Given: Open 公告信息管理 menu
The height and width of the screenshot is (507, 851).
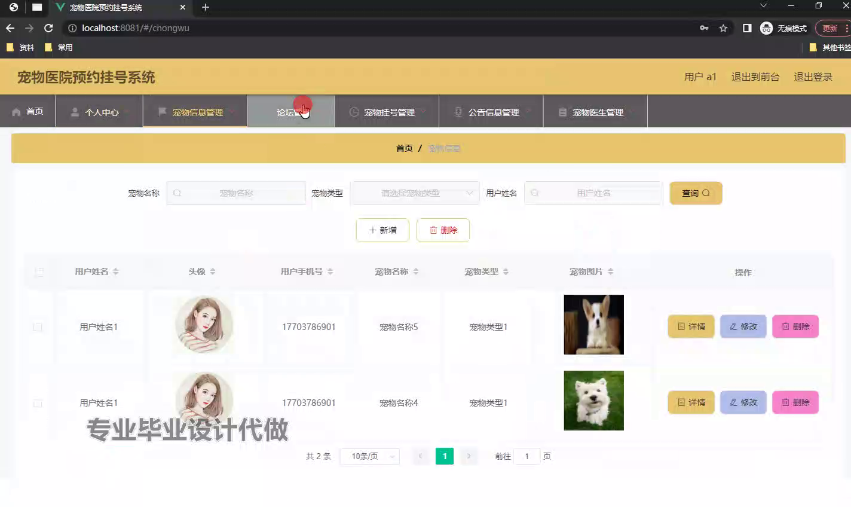Looking at the screenshot, I should pos(491,111).
